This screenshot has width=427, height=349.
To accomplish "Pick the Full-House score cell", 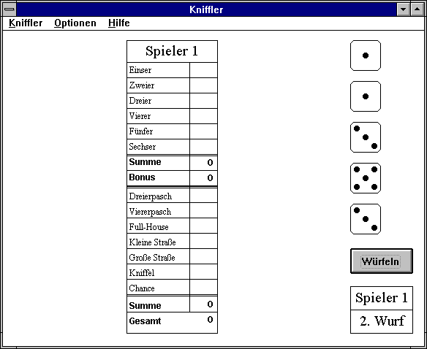I will point(203,226).
